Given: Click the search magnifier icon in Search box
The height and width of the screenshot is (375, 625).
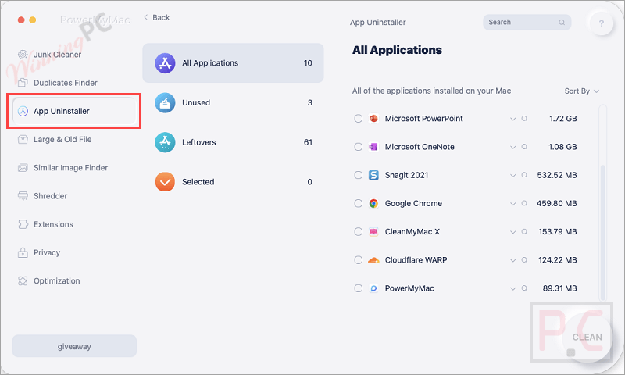Looking at the screenshot, I should [x=562, y=23].
